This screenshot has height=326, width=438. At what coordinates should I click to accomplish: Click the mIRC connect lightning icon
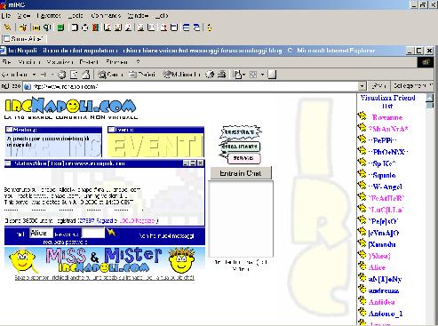point(7,28)
